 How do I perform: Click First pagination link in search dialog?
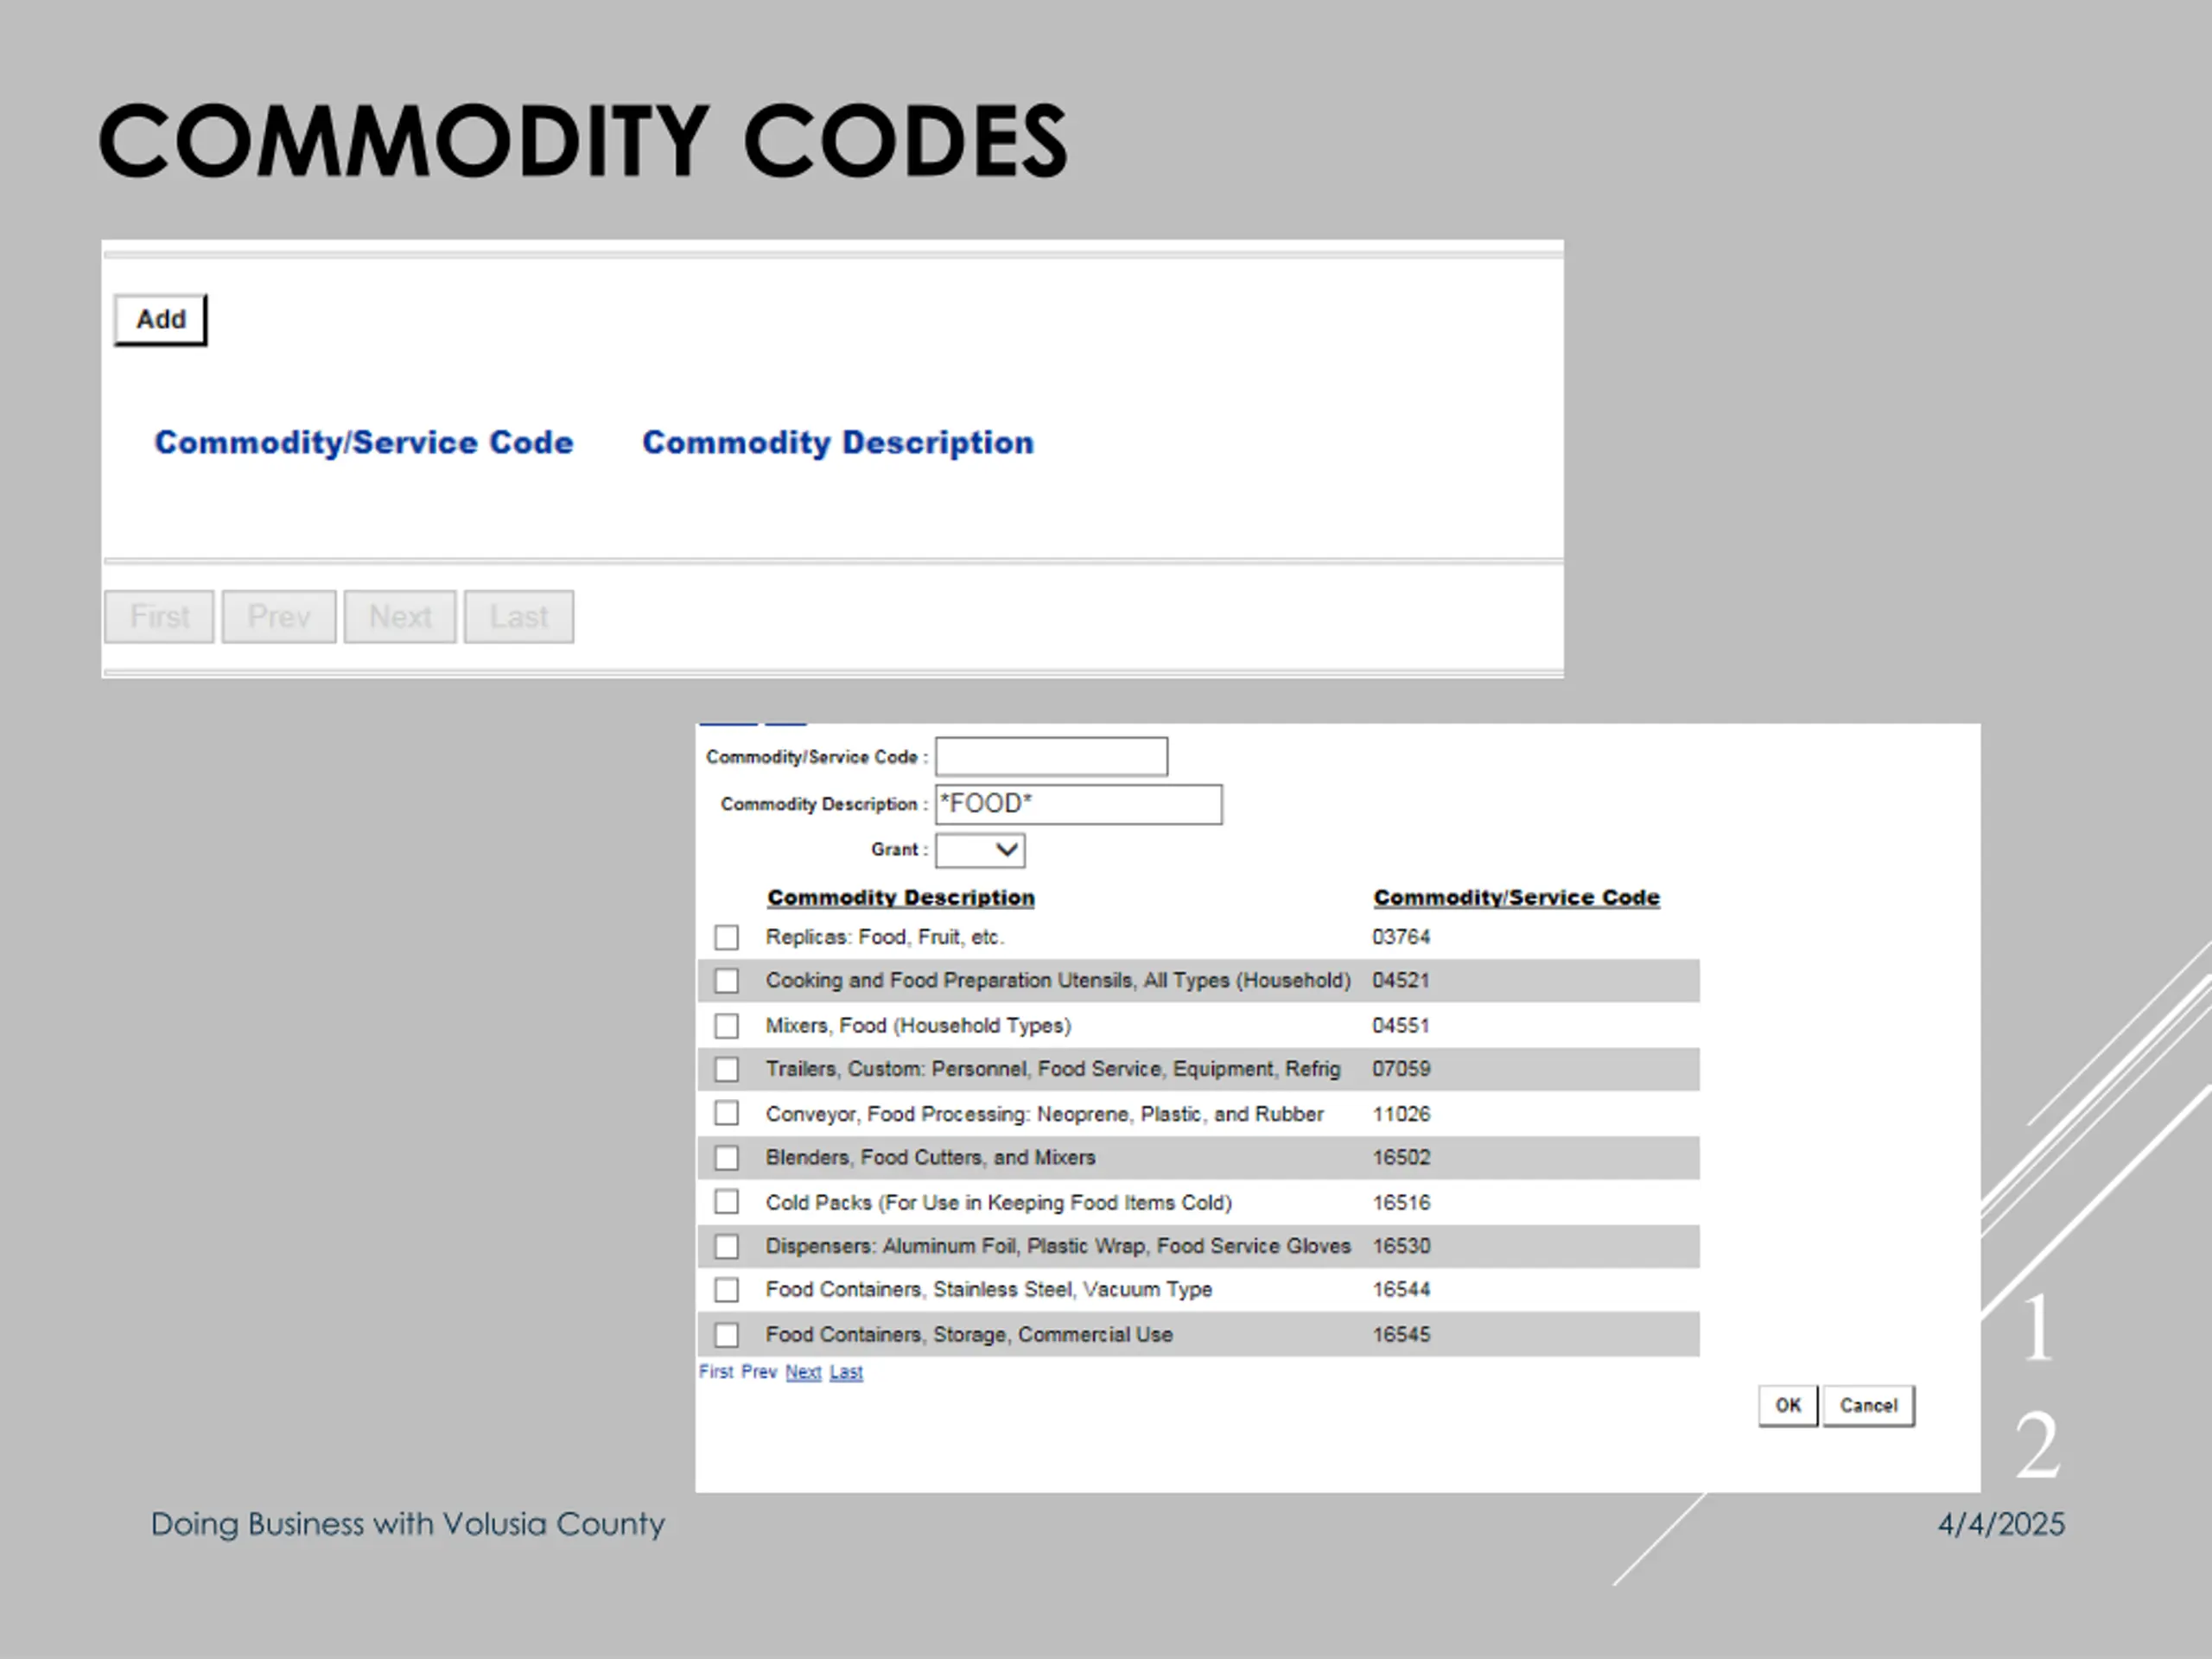point(716,1372)
